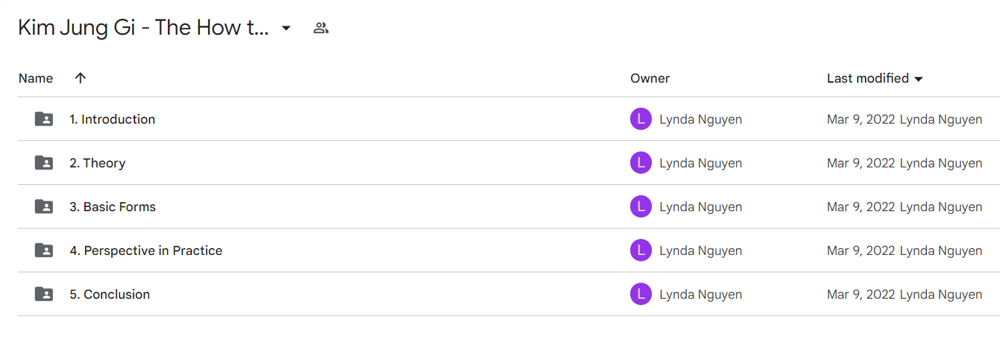Click the purple L avatar in the Conclusion row
The width and height of the screenshot is (1000, 346).
click(641, 294)
